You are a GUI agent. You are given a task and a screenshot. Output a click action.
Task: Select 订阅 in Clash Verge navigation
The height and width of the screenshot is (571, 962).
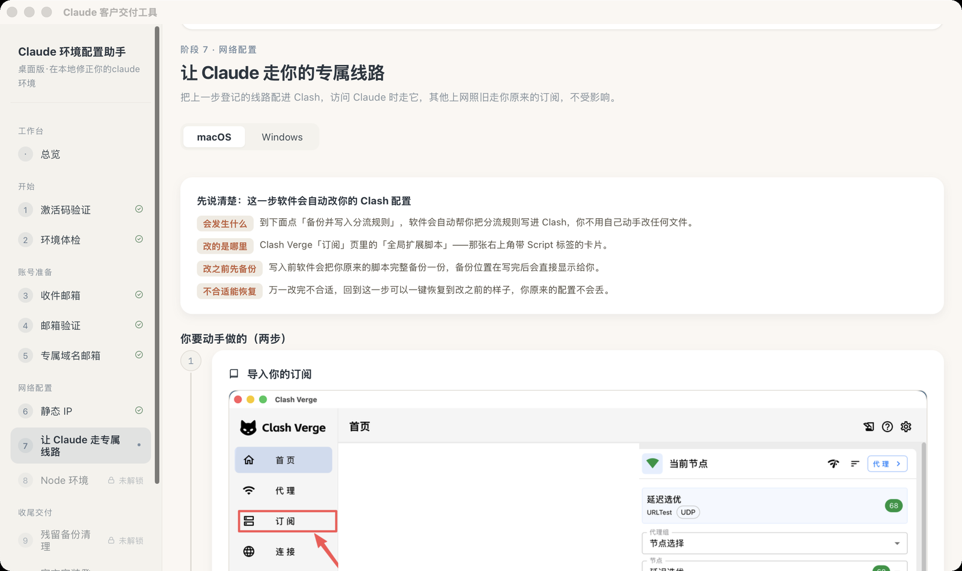coord(287,521)
